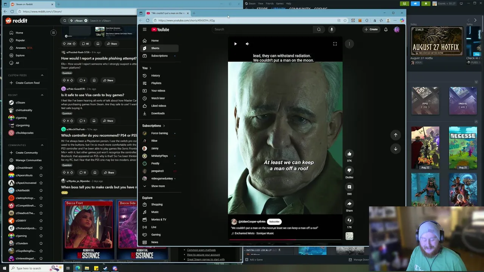The image size is (484, 272).
Task: Favorite r/AskReddit with star toggle
Action: tap(41, 190)
